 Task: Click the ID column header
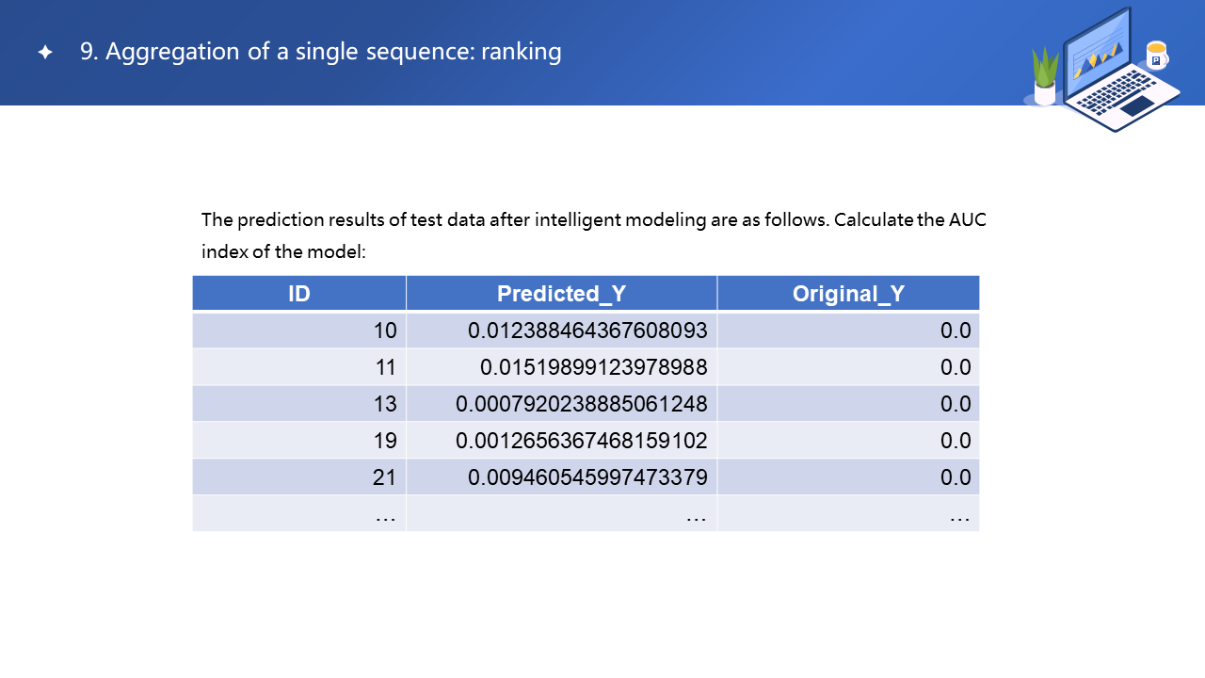299,294
